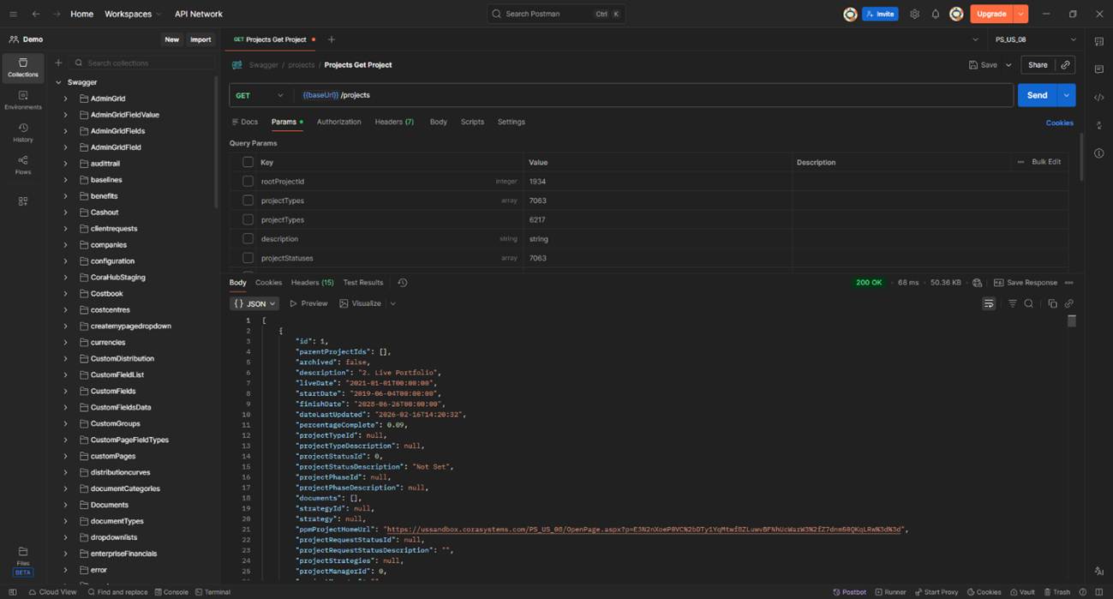The height and width of the screenshot is (599, 1113).
Task: Open the Environments sidebar panel
Action: 23,100
